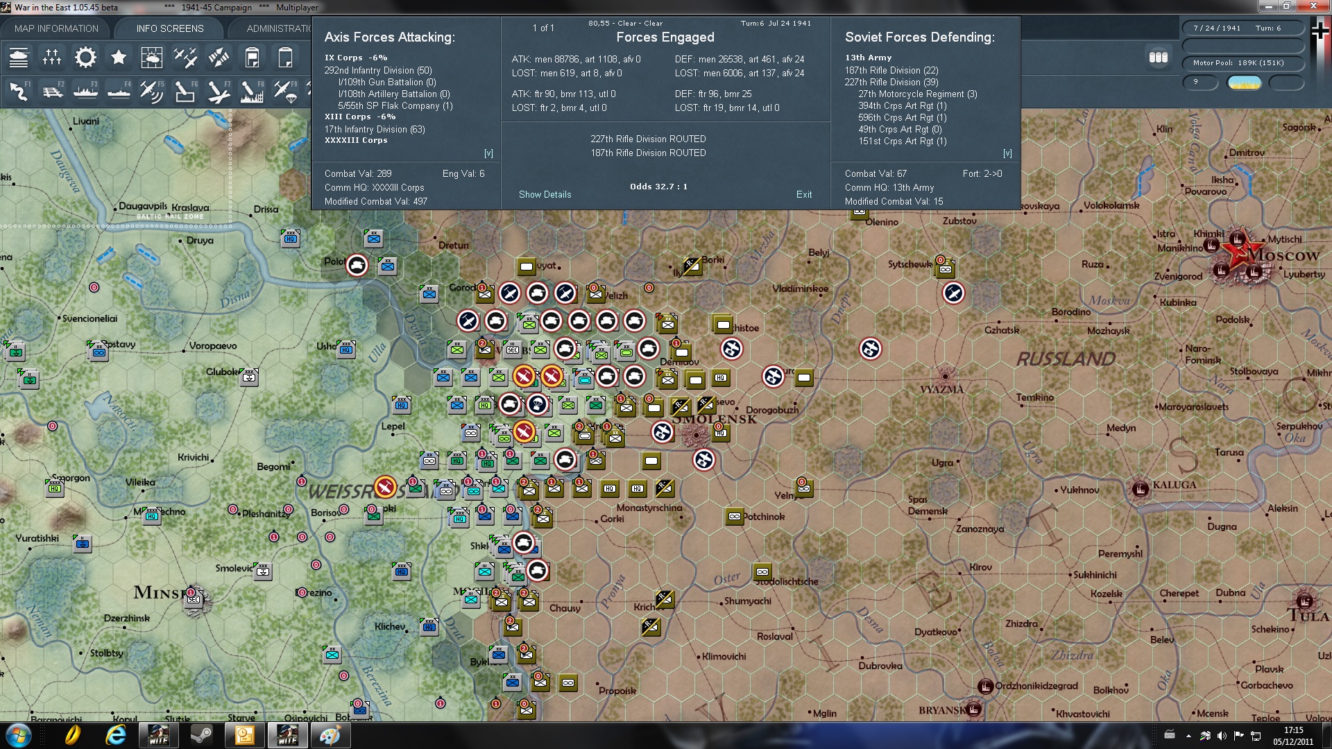The image size is (1332, 749).
Task: Open Internet Explorer from the taskbar
Action: coord(115,735)
